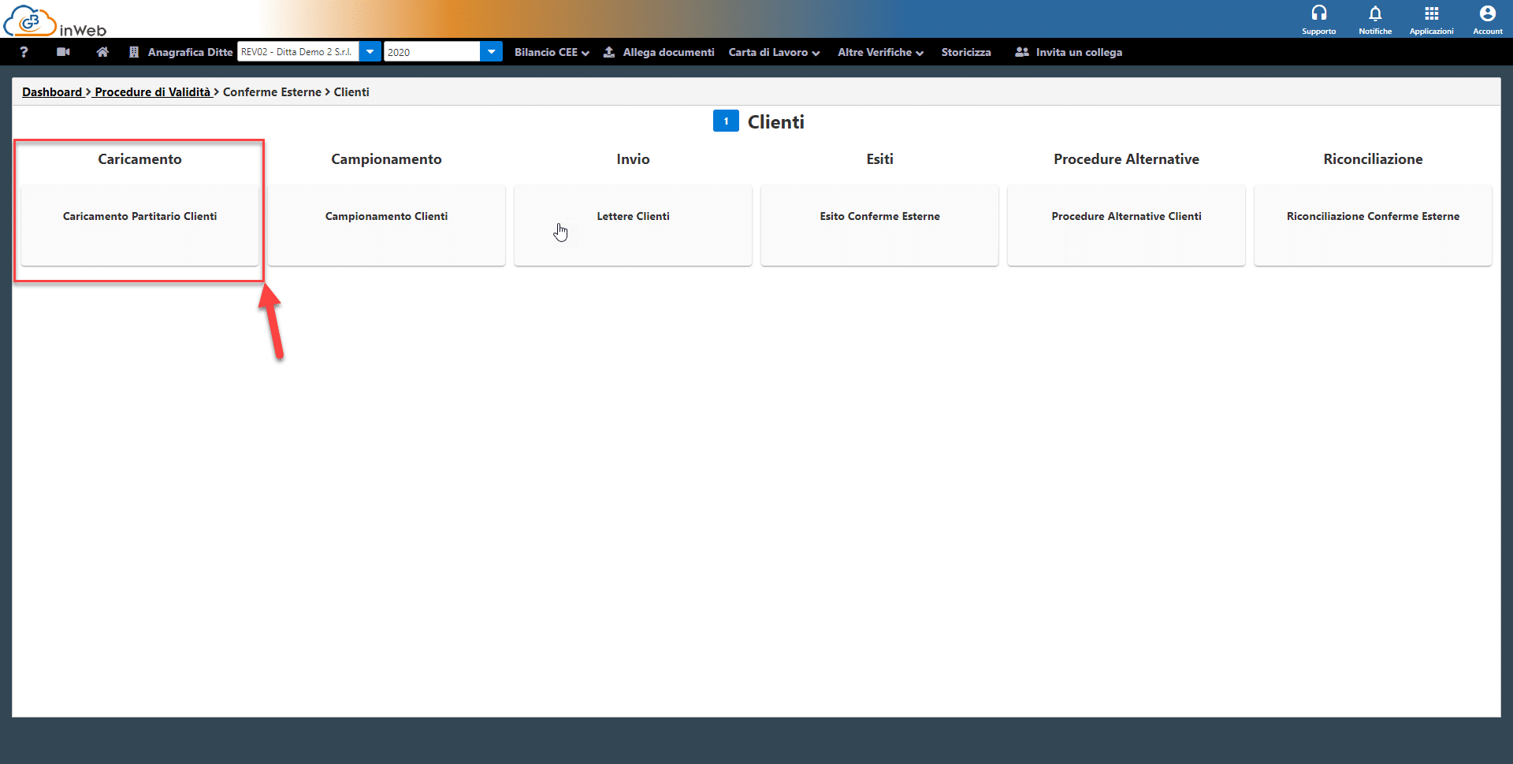Screen dimensions: 1513x764
Task: Click Storicizza in the toolbar
Action: coord(966,52)
